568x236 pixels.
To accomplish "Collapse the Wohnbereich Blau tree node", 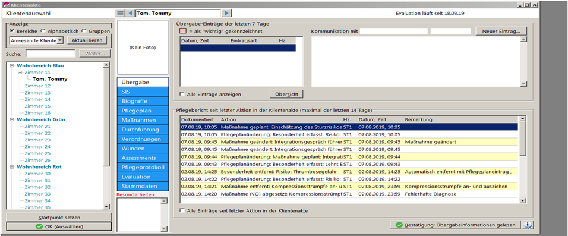I will pos(12,66).
